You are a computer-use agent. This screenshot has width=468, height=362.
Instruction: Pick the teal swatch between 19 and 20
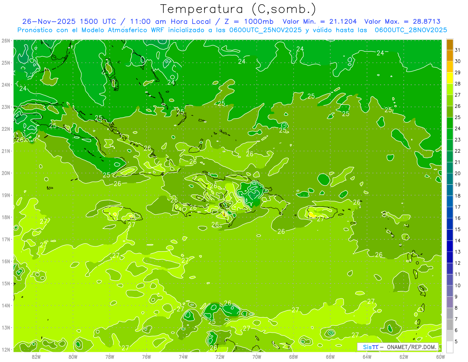[x=450, y=179]
